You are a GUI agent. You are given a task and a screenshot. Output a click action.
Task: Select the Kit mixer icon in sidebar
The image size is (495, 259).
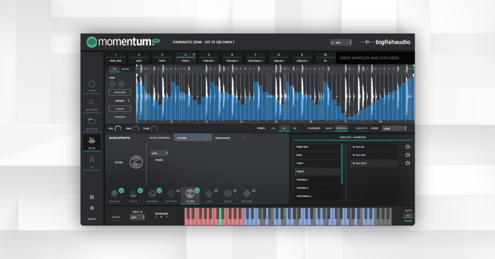tap(92, 159)
